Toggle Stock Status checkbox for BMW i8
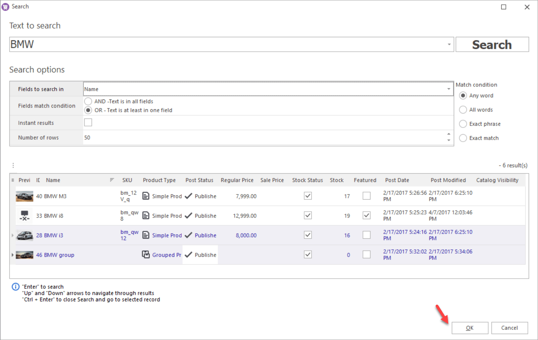Image resolution: width=538 pixels, height=340 pixels. (308, 216)
